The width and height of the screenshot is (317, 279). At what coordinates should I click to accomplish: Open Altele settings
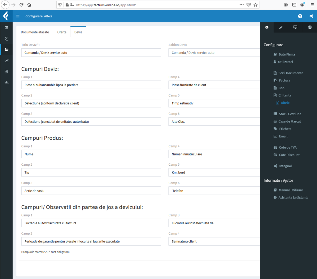coord(283,103)
